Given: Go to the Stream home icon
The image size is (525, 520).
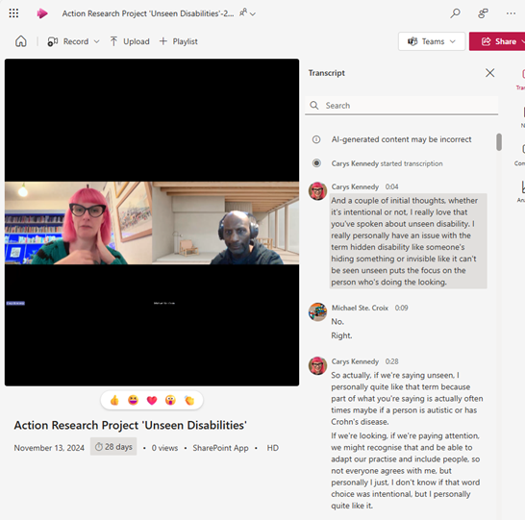Looking at the screenshot, I should tap(21, 41).
